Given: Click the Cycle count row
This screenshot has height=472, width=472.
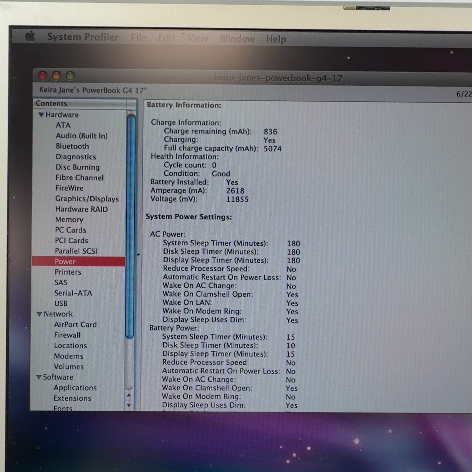Looking at the screenshot, I should pos(190,165).
